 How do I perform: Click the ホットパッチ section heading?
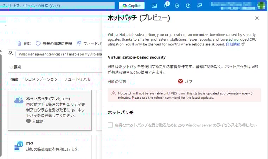121,113
